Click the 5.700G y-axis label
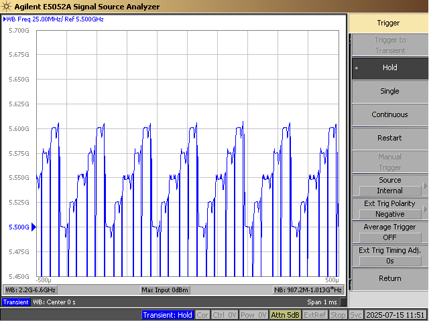 tap(19, 31)
